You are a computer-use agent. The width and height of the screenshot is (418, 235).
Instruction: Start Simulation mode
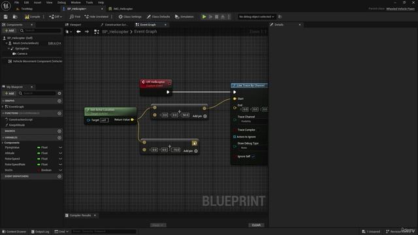[184, 17]
